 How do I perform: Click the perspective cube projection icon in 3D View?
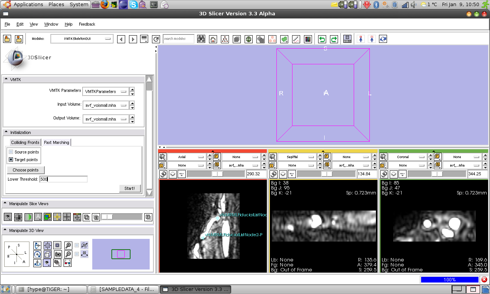47,254
